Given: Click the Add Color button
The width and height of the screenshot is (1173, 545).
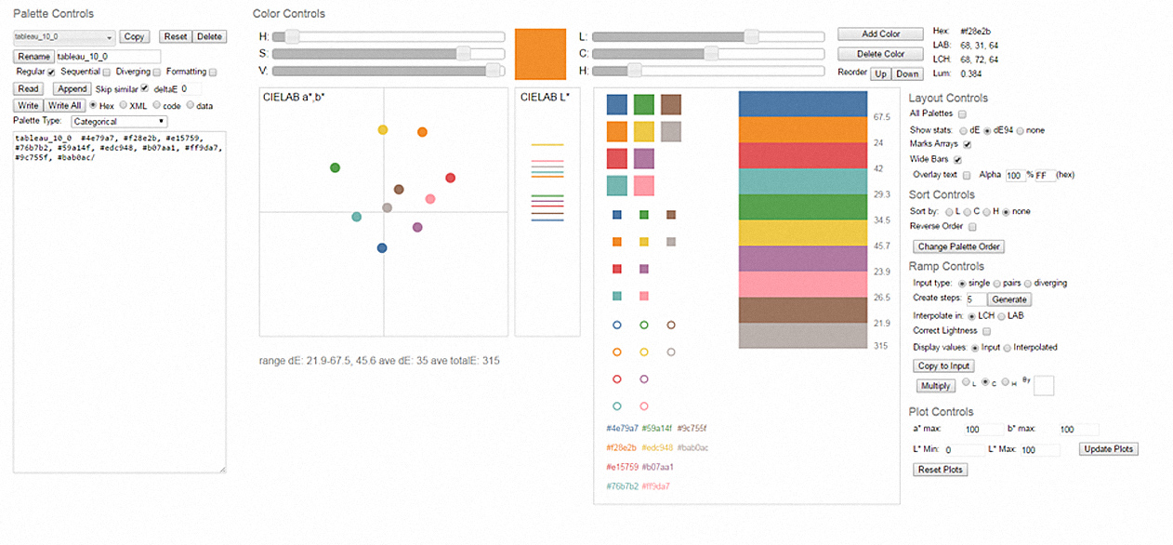Looking at the screenshot, I should click(x=879, y=33).
